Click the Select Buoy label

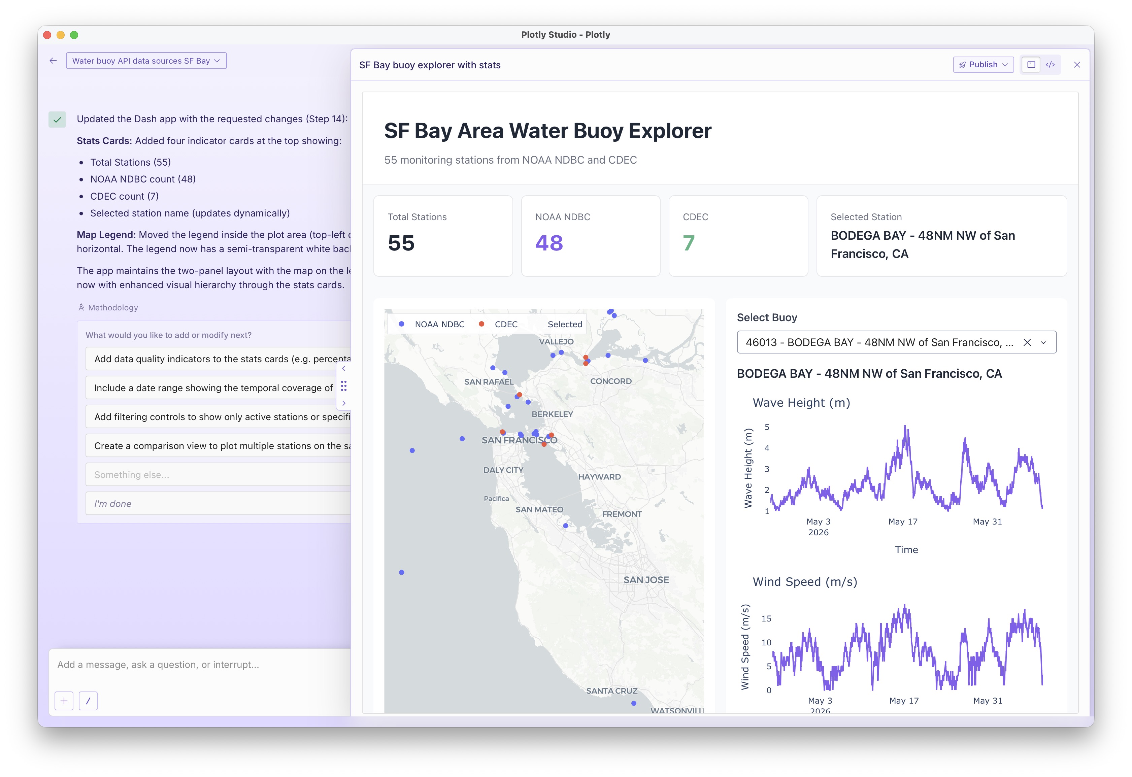[767, 317]
